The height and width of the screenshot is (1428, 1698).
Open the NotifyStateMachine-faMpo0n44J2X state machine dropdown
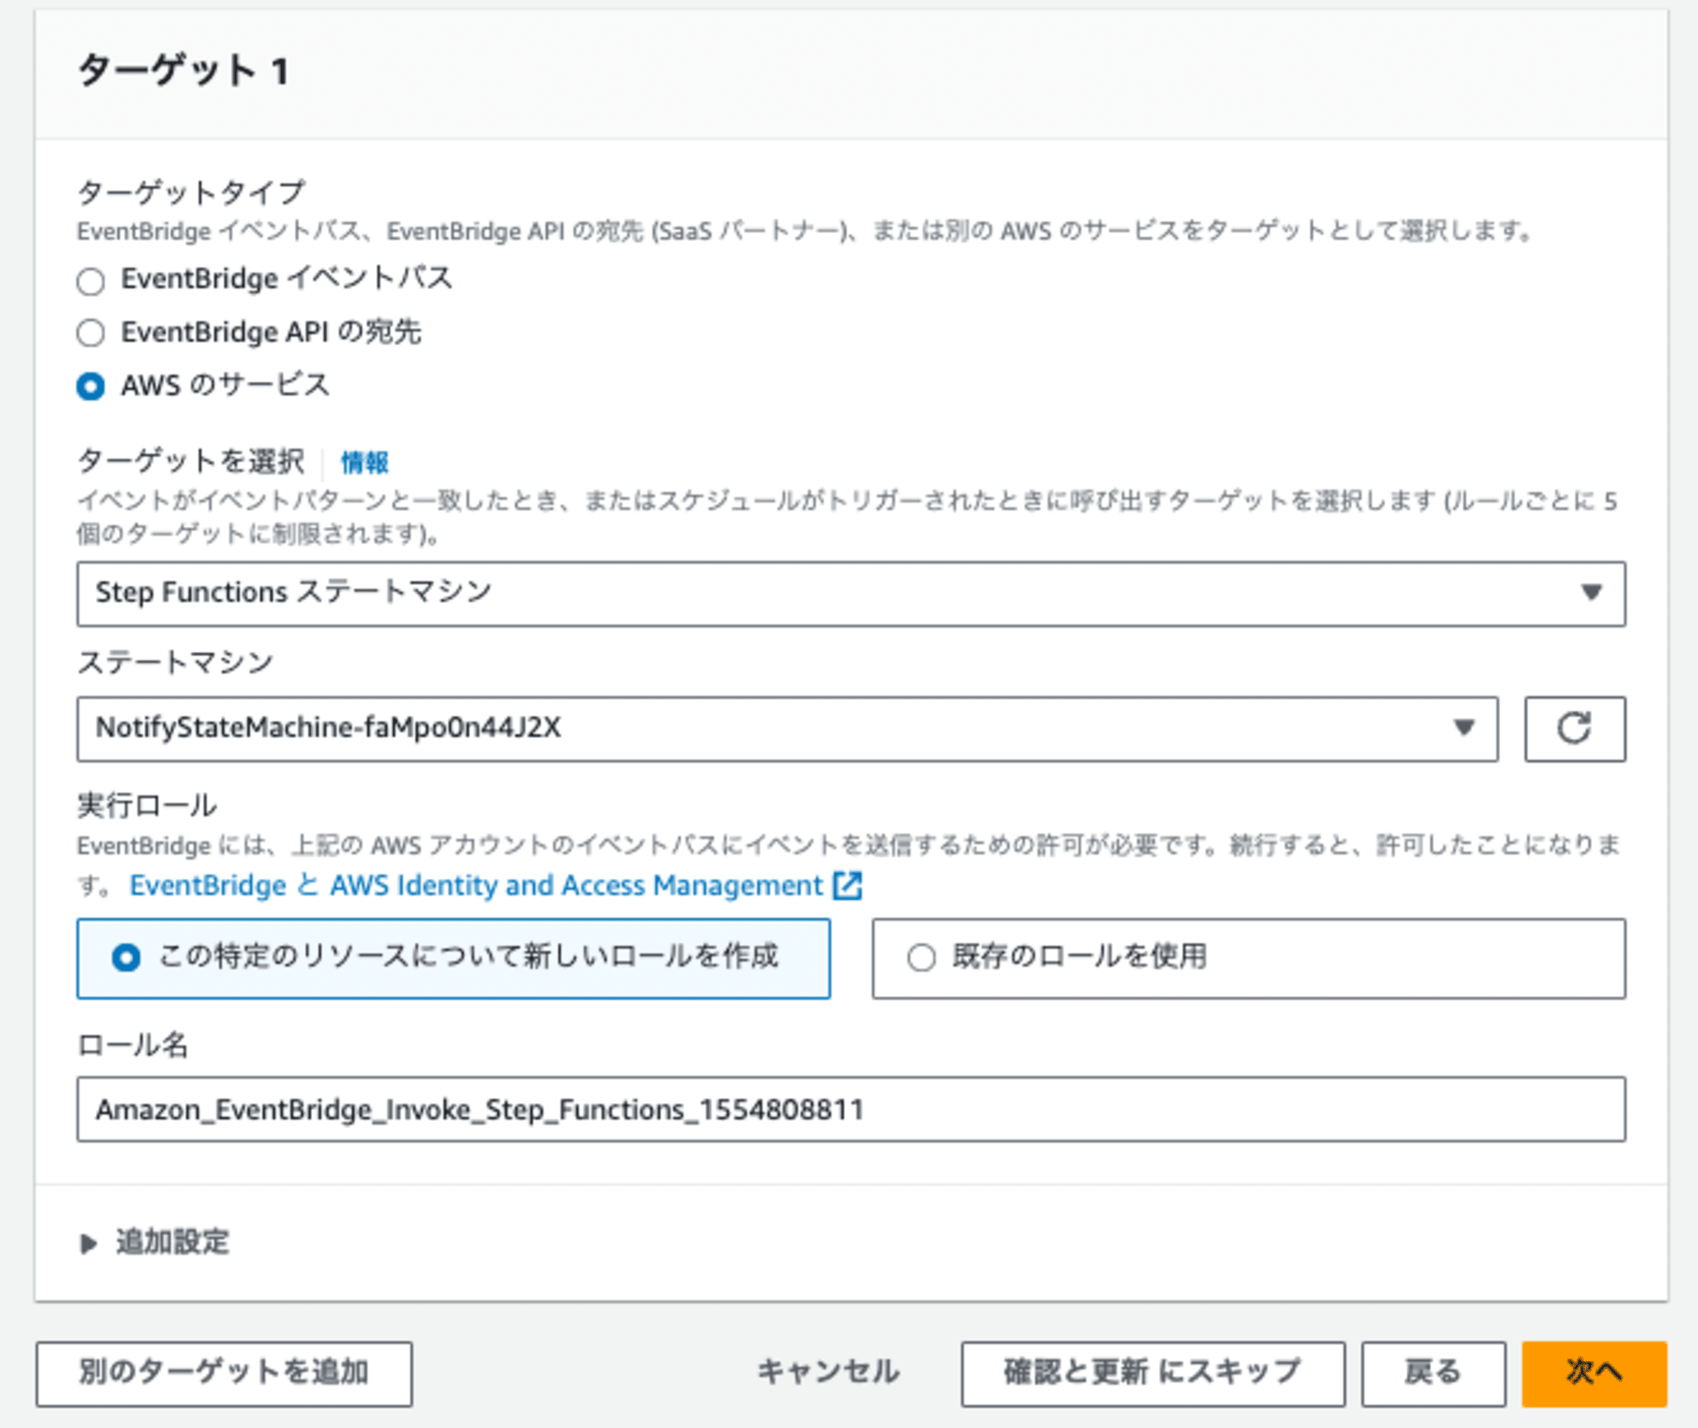coord(787,728)
